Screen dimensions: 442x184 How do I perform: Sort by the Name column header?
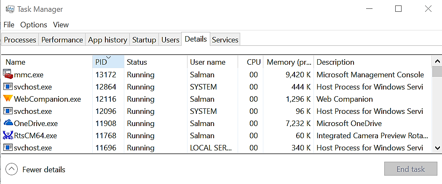pyautogui.click(x=47, y=62)
